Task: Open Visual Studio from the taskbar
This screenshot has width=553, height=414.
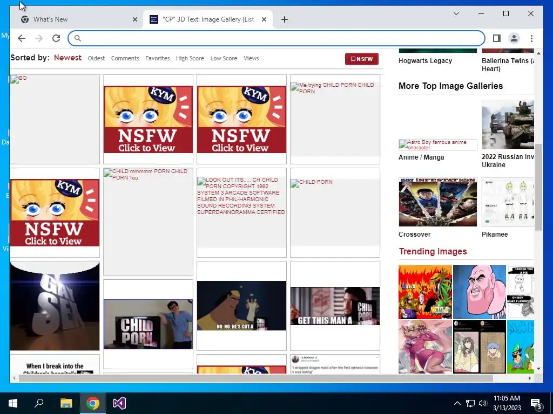Action: (119, 403)
